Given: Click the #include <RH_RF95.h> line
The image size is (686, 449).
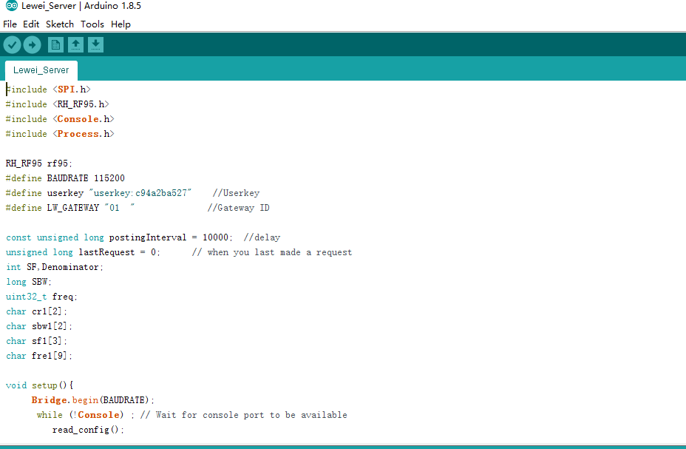Looking at the screenshot, I should (58, 104).
